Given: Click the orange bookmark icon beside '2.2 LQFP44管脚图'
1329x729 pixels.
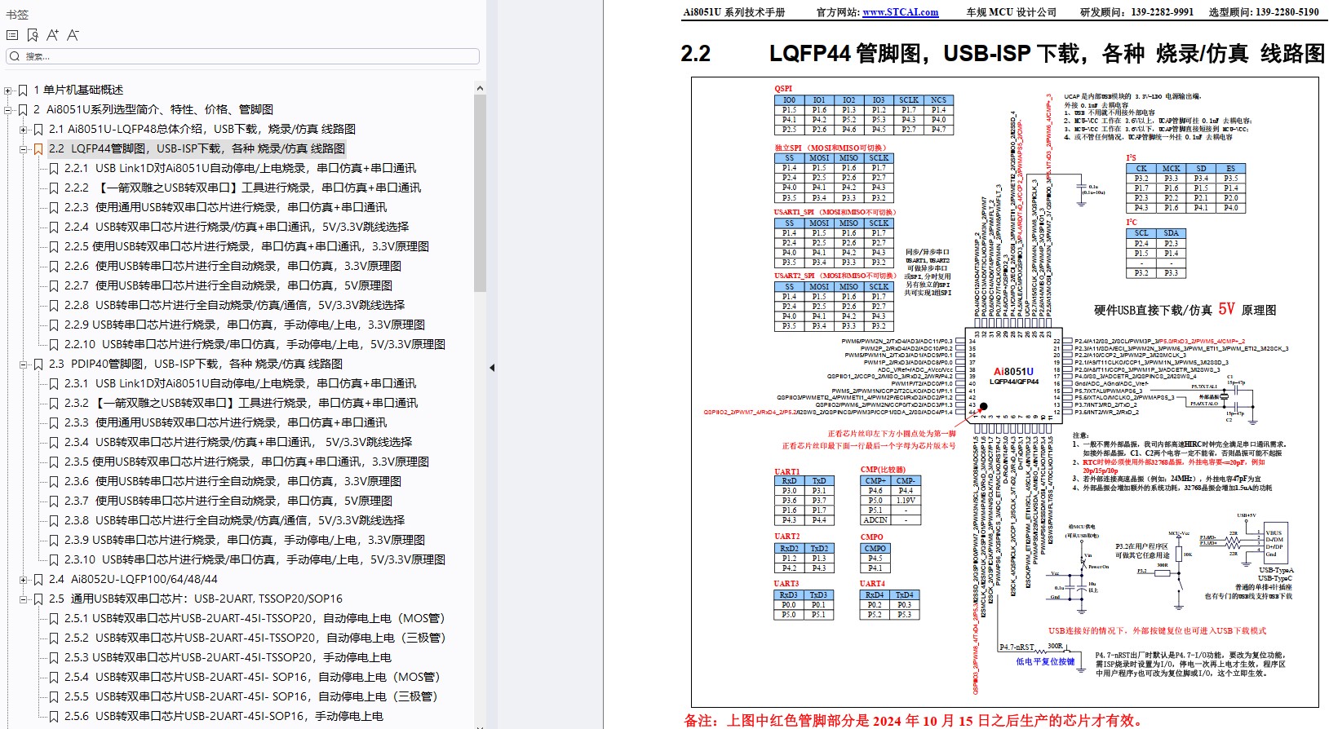Looking at the screenshot, I should coord(38,148).
